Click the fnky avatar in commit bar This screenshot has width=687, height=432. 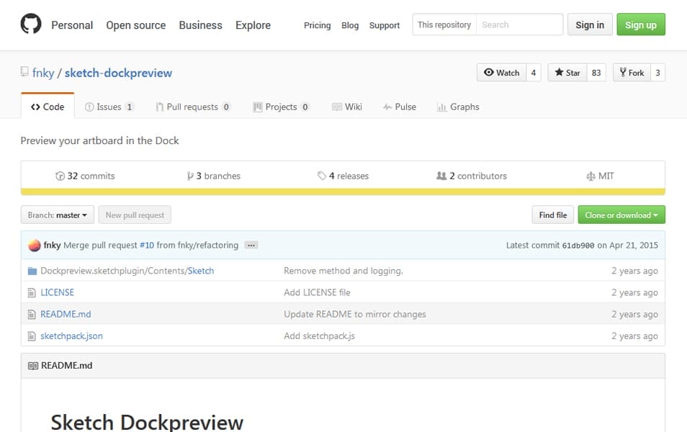pos(34,246)
